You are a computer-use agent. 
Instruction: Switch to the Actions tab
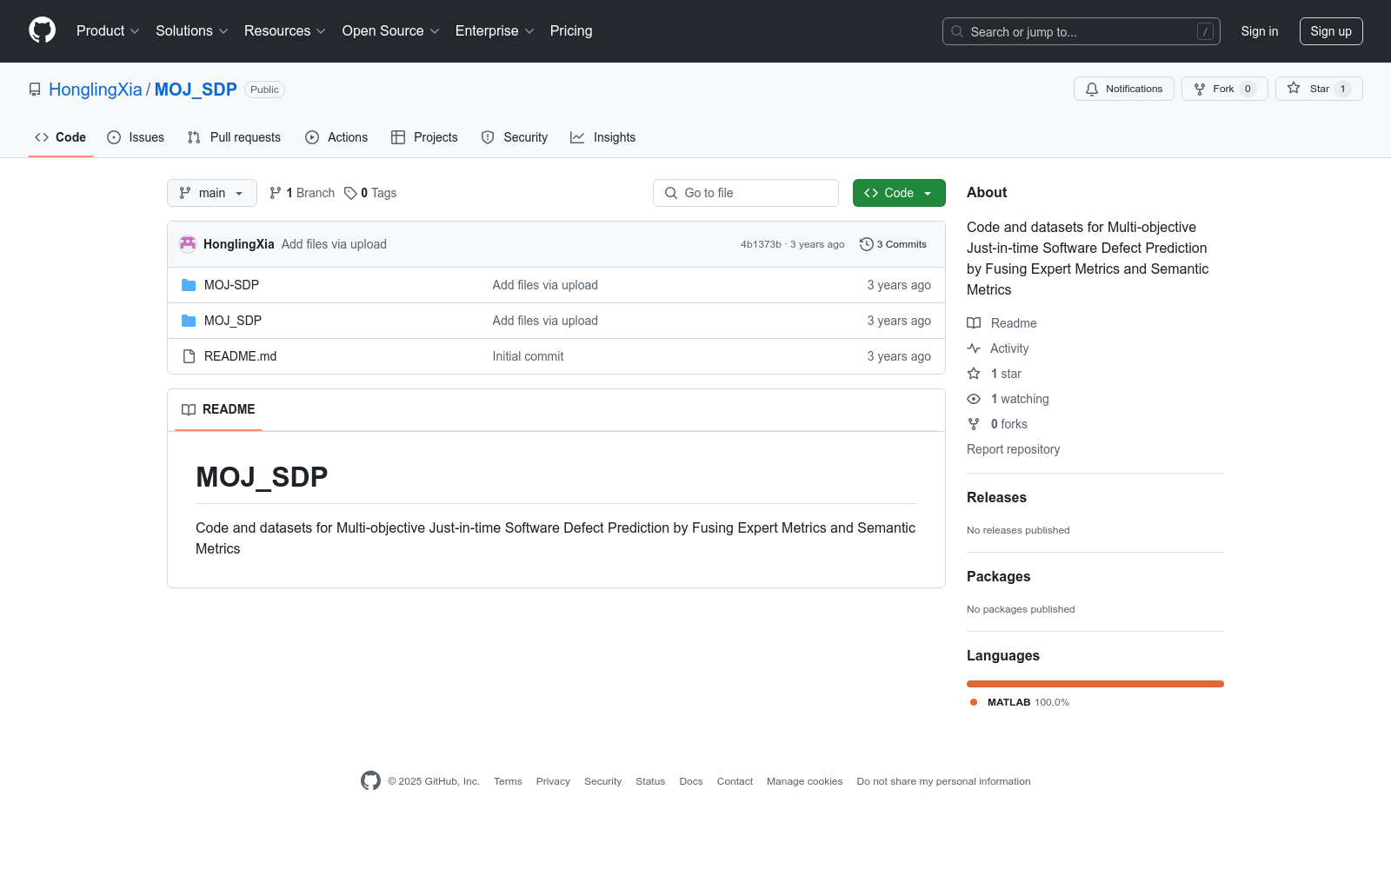[x=336, y=137]
